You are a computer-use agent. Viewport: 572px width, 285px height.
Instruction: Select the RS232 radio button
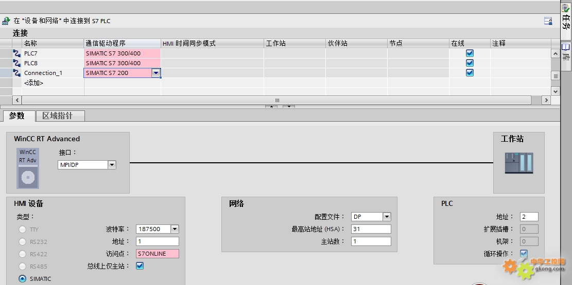pos(23,242)
